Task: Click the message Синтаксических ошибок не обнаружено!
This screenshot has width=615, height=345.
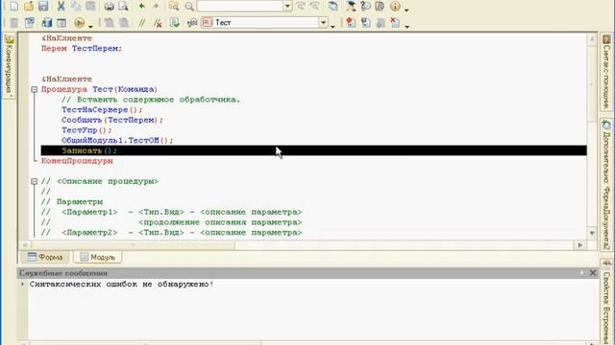Action: point(122,285)
